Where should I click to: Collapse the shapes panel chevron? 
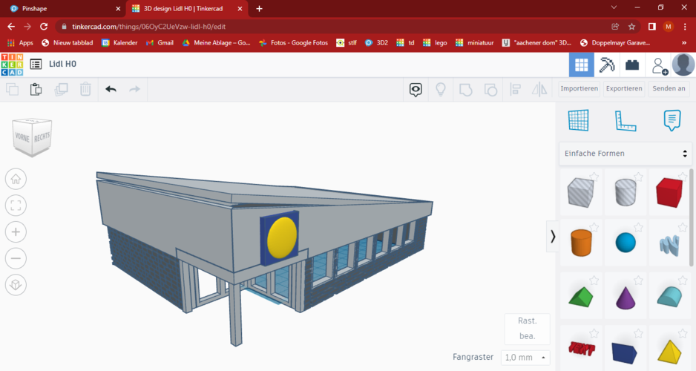553,236
